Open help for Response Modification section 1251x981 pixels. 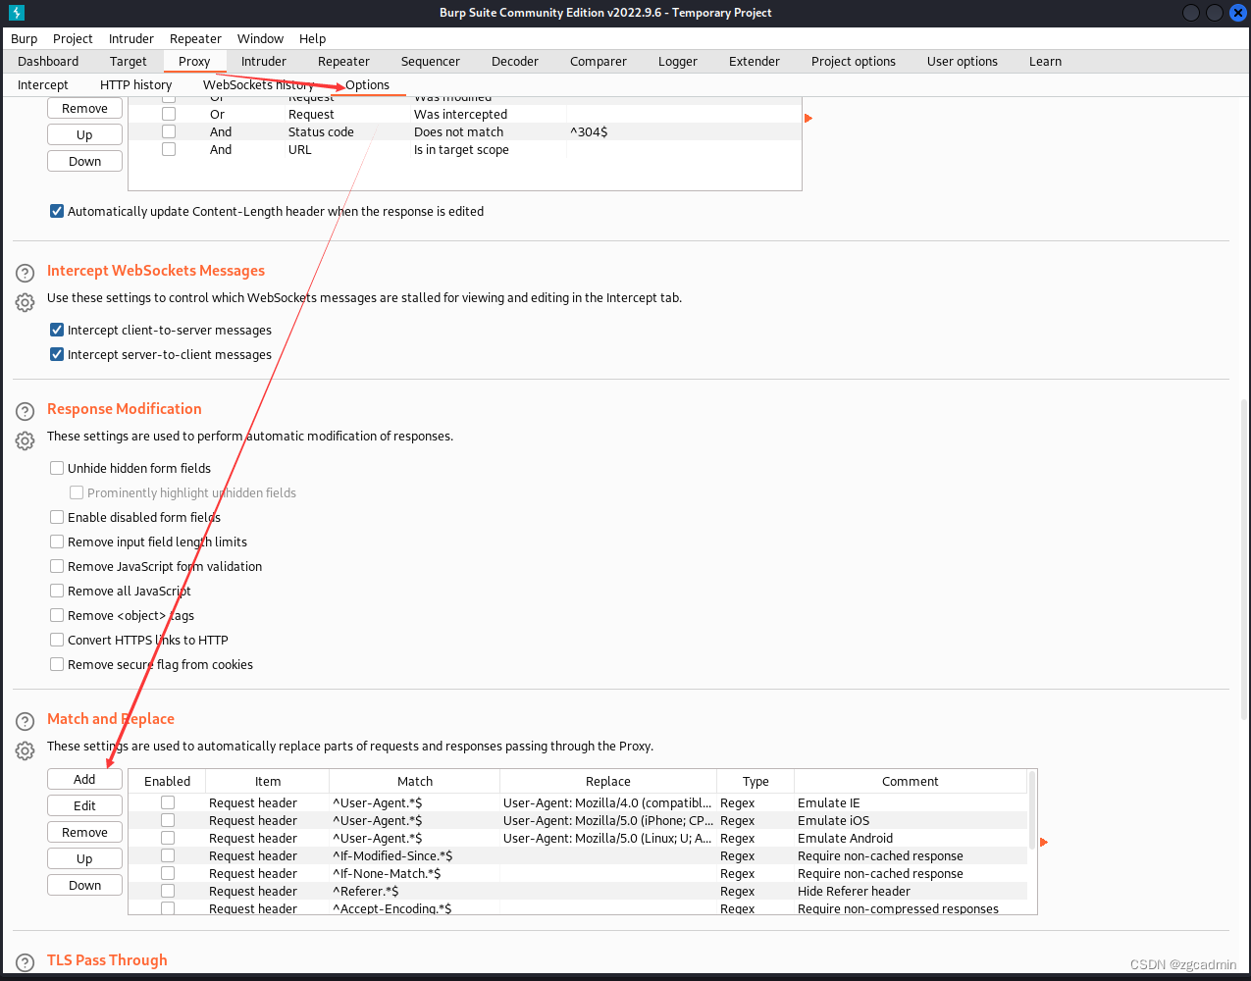point(26,412)
